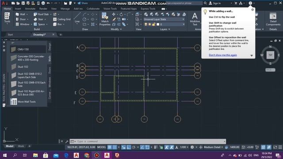Click in the command line input

click(150, 141)
